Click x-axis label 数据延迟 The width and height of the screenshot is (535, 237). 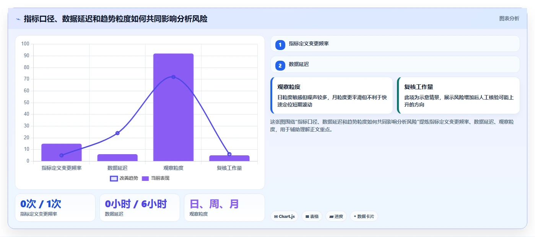pos(117,168)
